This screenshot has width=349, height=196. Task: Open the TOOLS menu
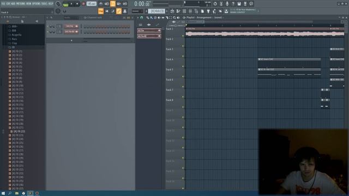tap(45, 4)
